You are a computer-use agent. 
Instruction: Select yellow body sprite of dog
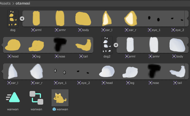(x=83, y=18)
